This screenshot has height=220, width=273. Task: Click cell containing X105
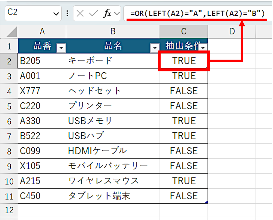pyautogui.click(x=42, y=166)
